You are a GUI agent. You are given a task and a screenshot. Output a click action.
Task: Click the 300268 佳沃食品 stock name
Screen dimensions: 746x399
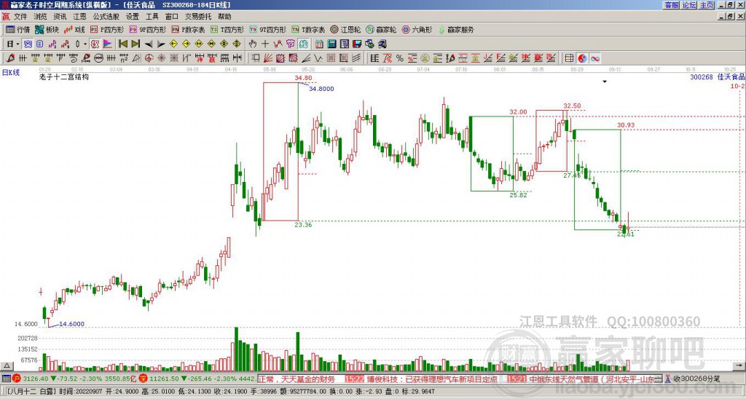pos(717,76)
